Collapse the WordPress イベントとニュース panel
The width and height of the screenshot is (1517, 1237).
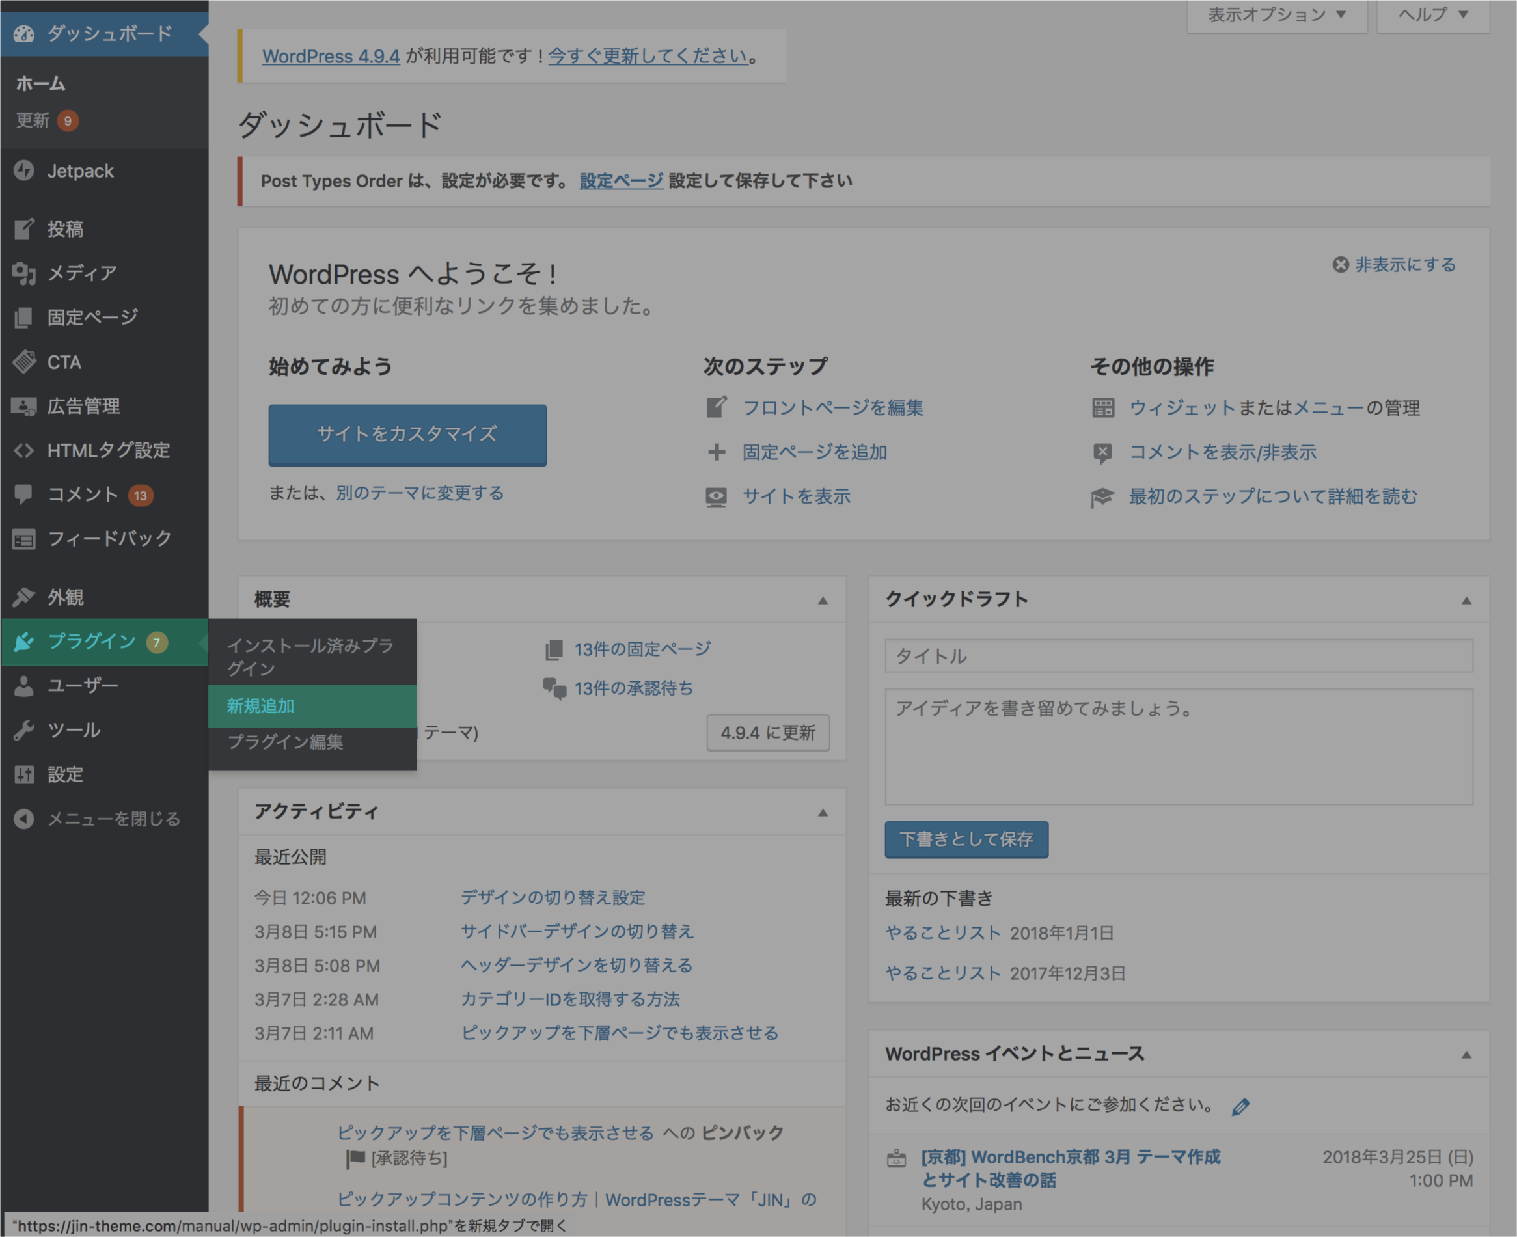tap(1466, 1055)
